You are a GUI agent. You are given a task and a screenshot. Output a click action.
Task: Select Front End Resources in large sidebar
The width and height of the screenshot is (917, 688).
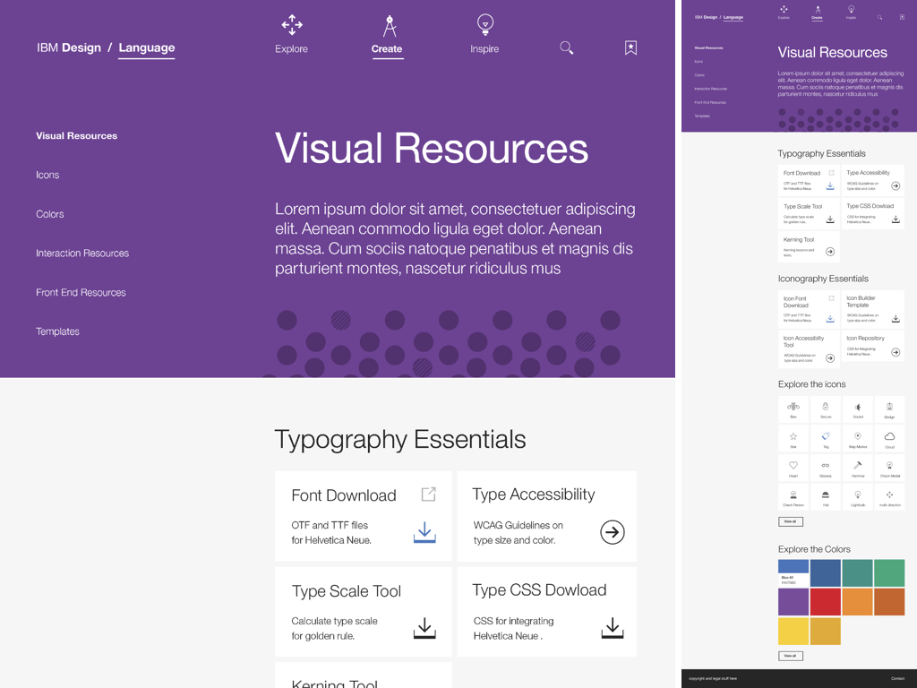(81, 293)
